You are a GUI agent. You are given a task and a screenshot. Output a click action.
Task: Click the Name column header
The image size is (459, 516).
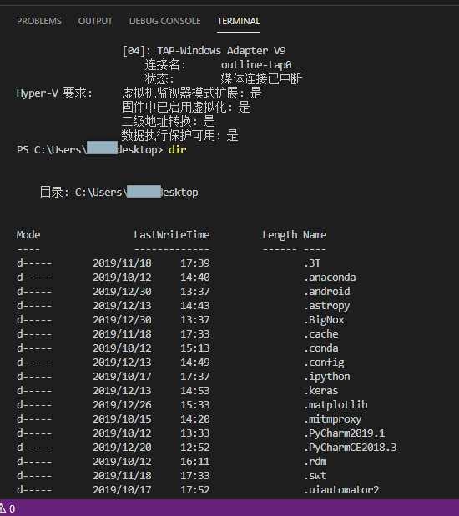point(315,235)
